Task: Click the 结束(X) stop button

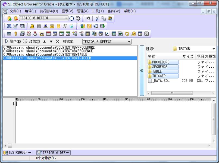Action: (32, 42)
